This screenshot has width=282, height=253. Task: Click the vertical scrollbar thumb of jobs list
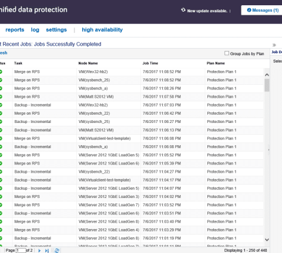tap(267, 85)
